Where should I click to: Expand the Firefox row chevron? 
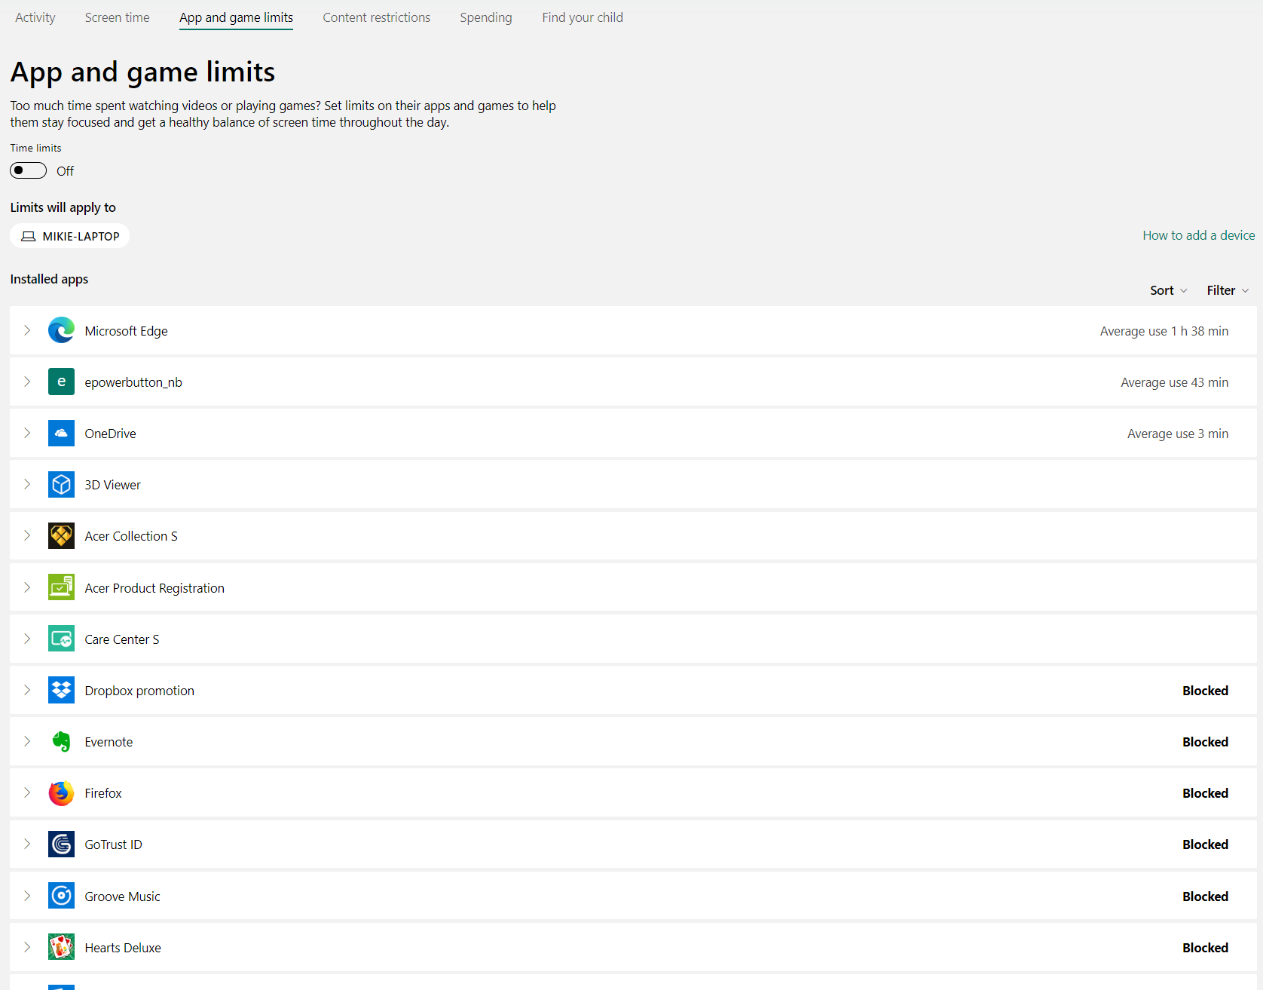(27, 792)
